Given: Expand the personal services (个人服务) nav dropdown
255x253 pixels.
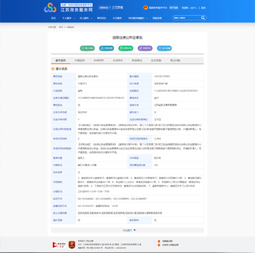Looking at the screenshot, I should tap(68, 18).
